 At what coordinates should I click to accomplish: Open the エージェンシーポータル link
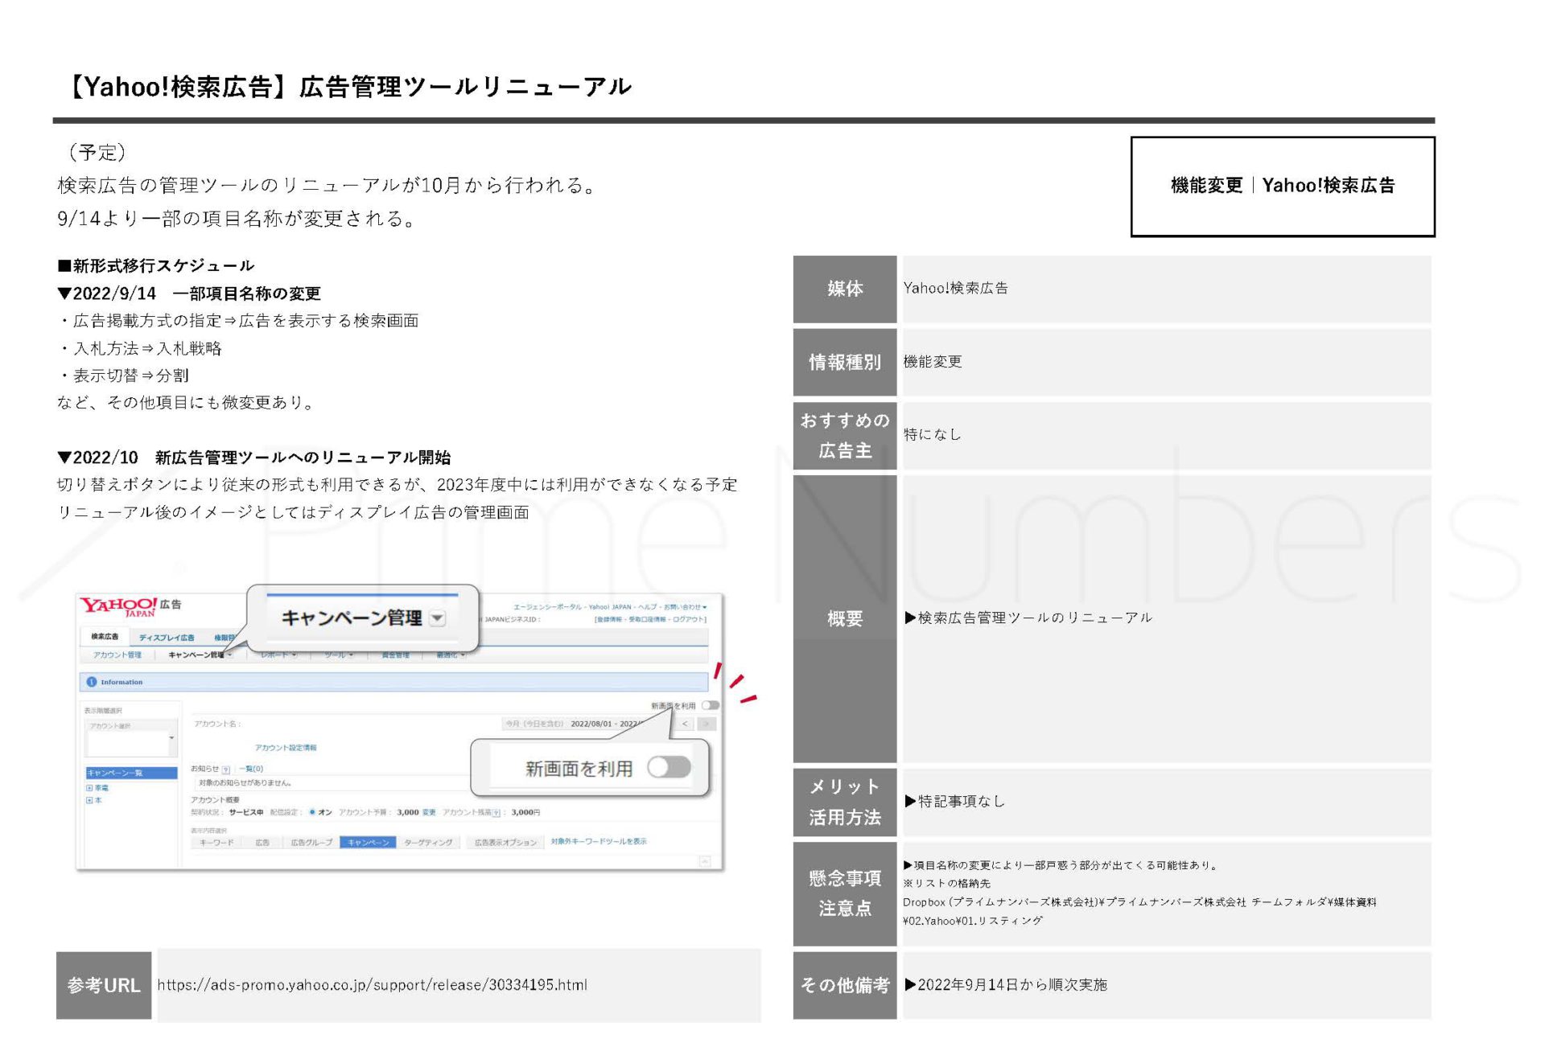[x=548, y=607]
